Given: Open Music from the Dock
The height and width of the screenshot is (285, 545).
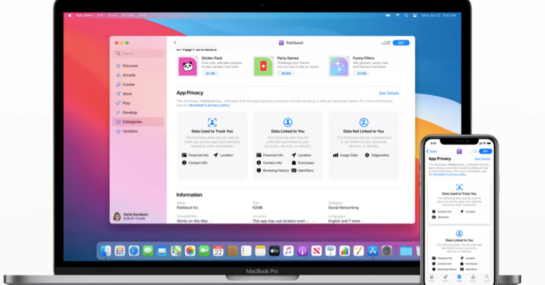Looking at the screenshot, I should coord(288,251).
